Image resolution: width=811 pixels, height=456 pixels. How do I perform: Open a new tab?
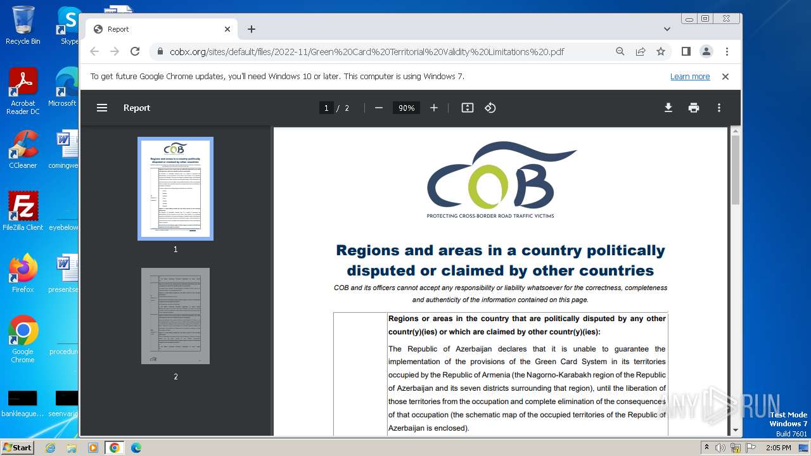252,29
